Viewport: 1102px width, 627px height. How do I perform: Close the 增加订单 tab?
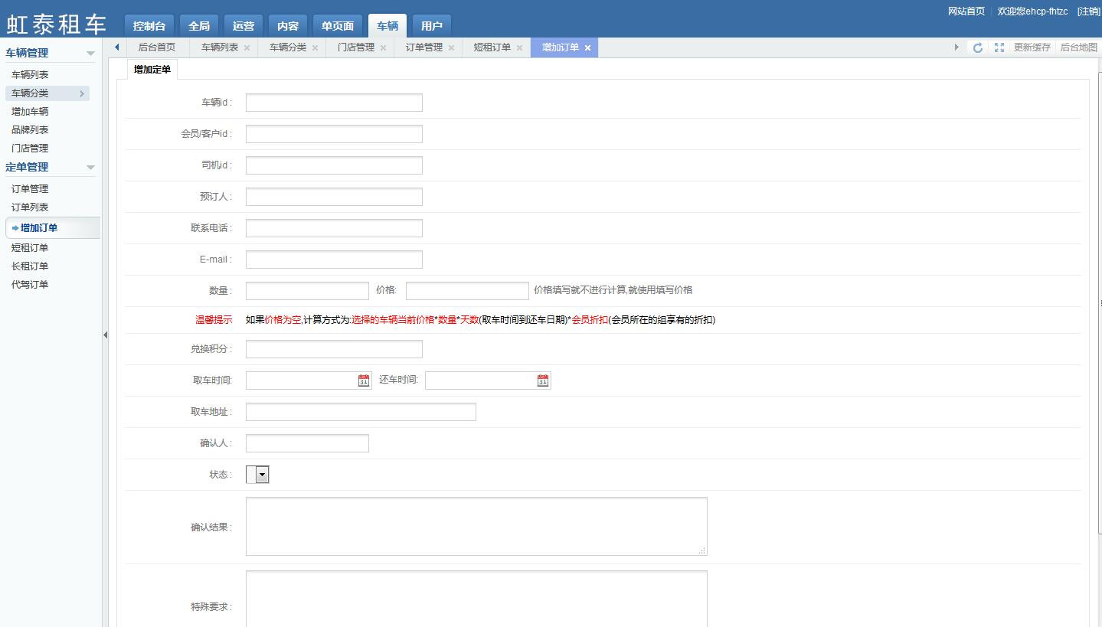point(587,47)
